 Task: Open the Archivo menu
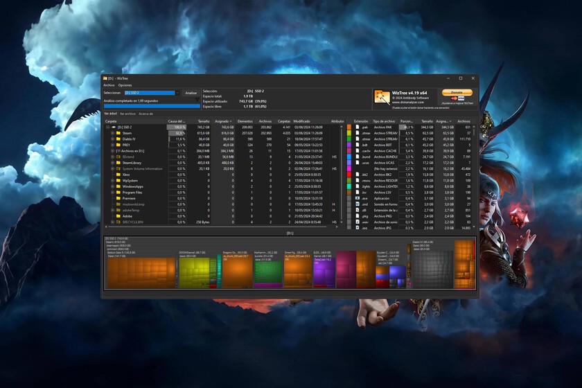coord(109,85)
